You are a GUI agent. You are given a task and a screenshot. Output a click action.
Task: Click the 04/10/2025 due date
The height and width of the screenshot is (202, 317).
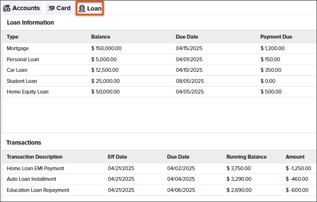(189, 70)
